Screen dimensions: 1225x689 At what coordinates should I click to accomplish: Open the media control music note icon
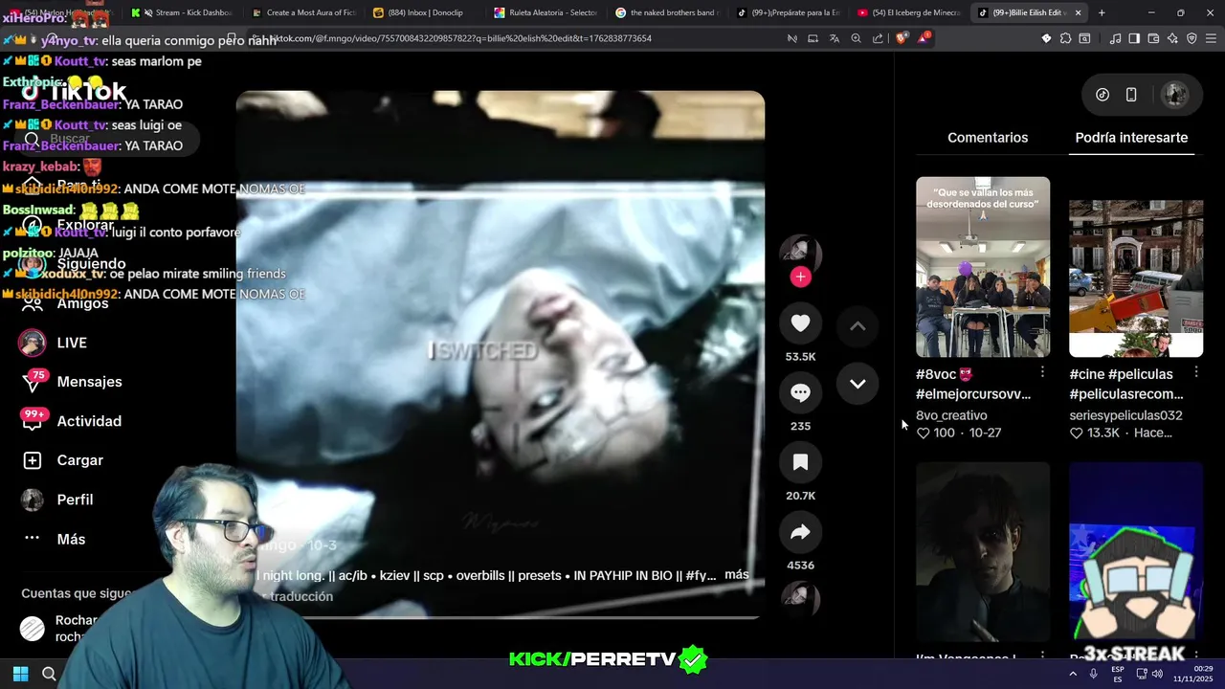1115,38
